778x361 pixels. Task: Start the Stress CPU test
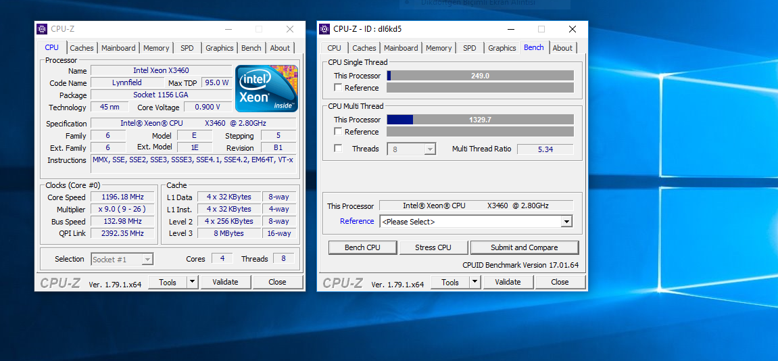click(x=433, y=247)
